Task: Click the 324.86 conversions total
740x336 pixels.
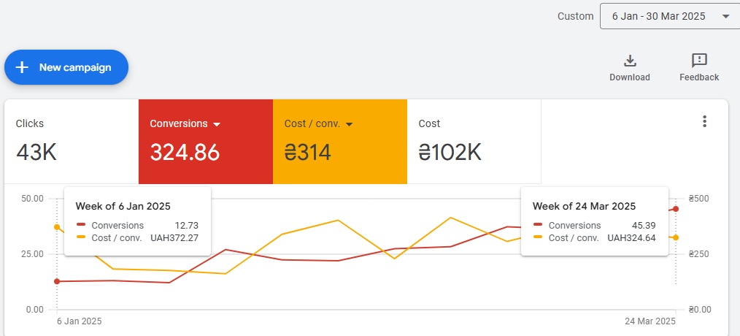Action: [x=185, y=153]
